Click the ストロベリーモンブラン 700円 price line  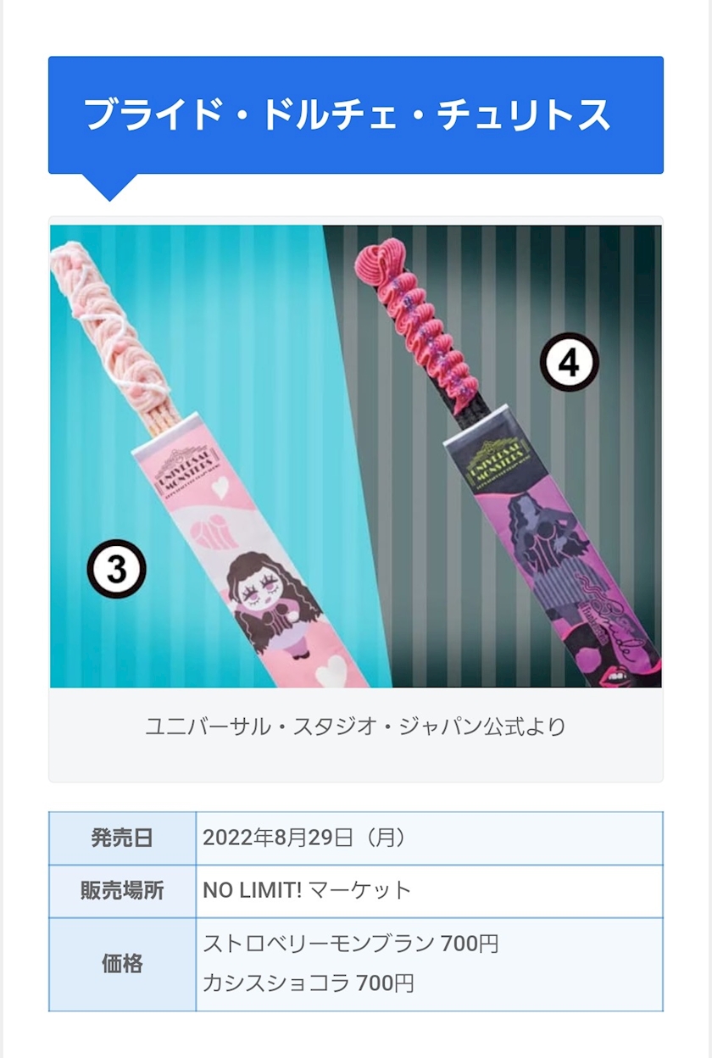coord(351,944)
